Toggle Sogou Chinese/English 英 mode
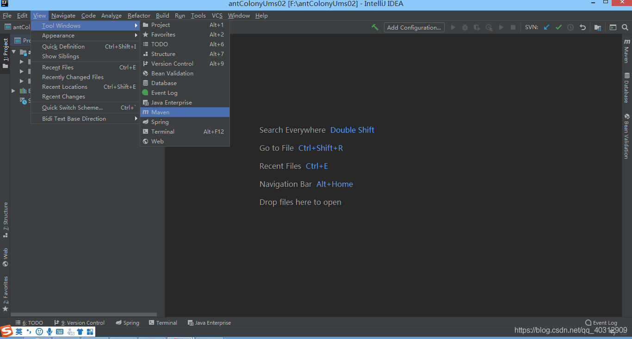Viewport: 632px width, 339px height. click(19, 332)
